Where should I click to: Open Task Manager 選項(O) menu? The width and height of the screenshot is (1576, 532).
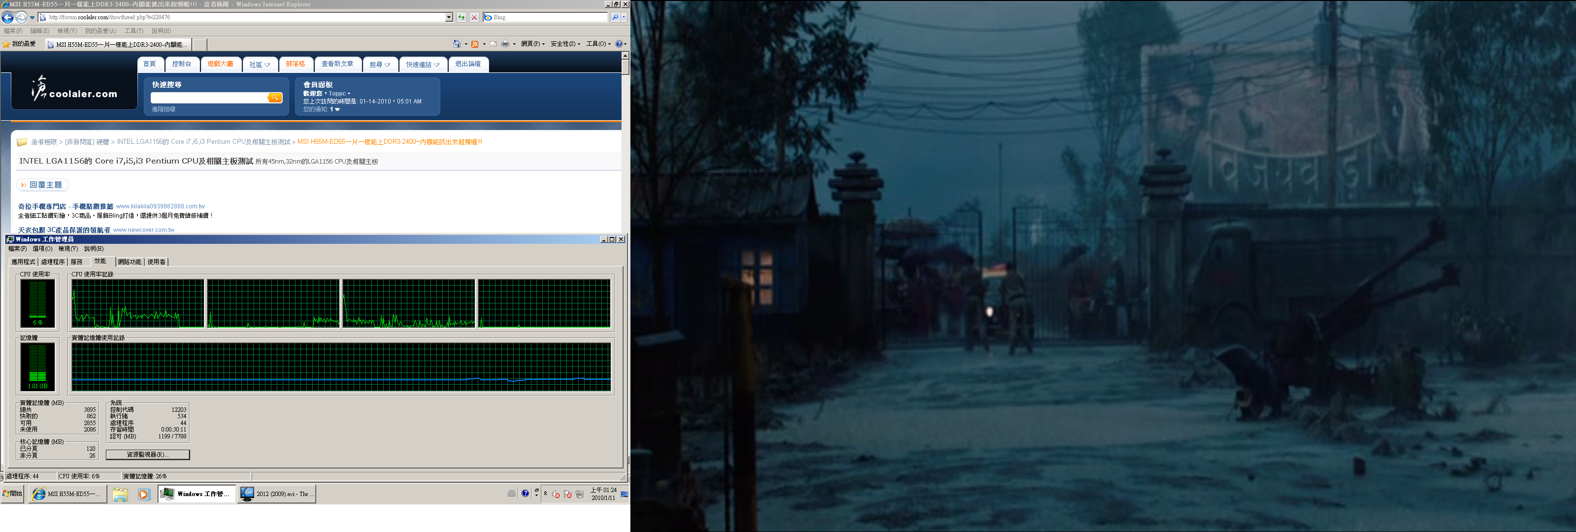click(x=42, y=249)
